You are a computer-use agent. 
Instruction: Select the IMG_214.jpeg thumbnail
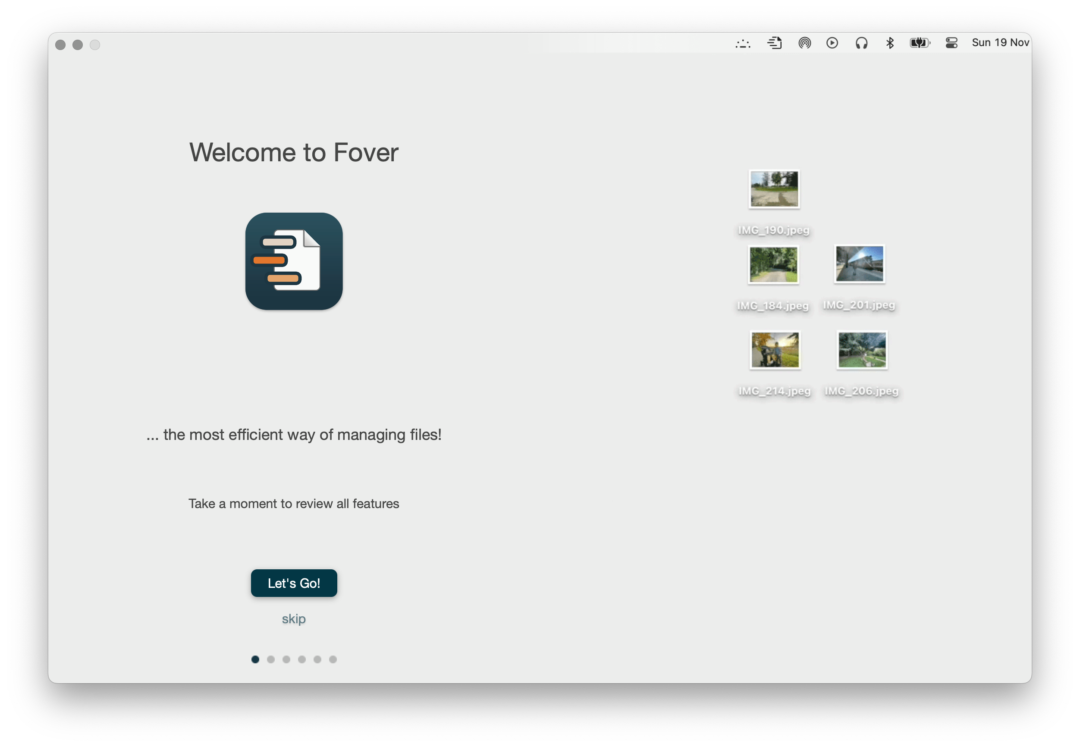(775, 350)
